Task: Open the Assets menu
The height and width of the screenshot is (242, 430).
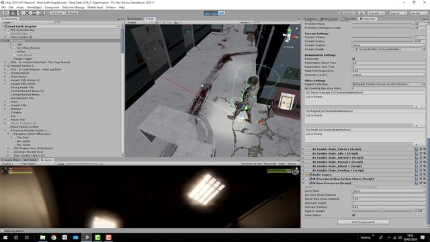Action: click(x=20, y=7)
